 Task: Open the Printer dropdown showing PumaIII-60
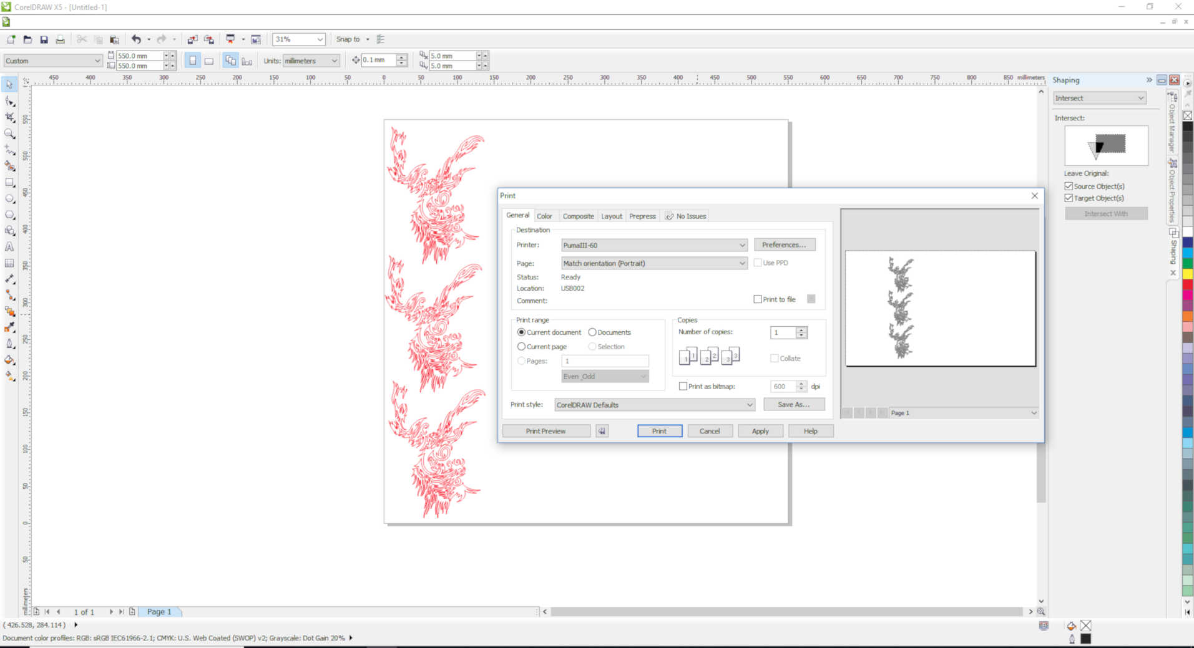click(x=654, y=245)
